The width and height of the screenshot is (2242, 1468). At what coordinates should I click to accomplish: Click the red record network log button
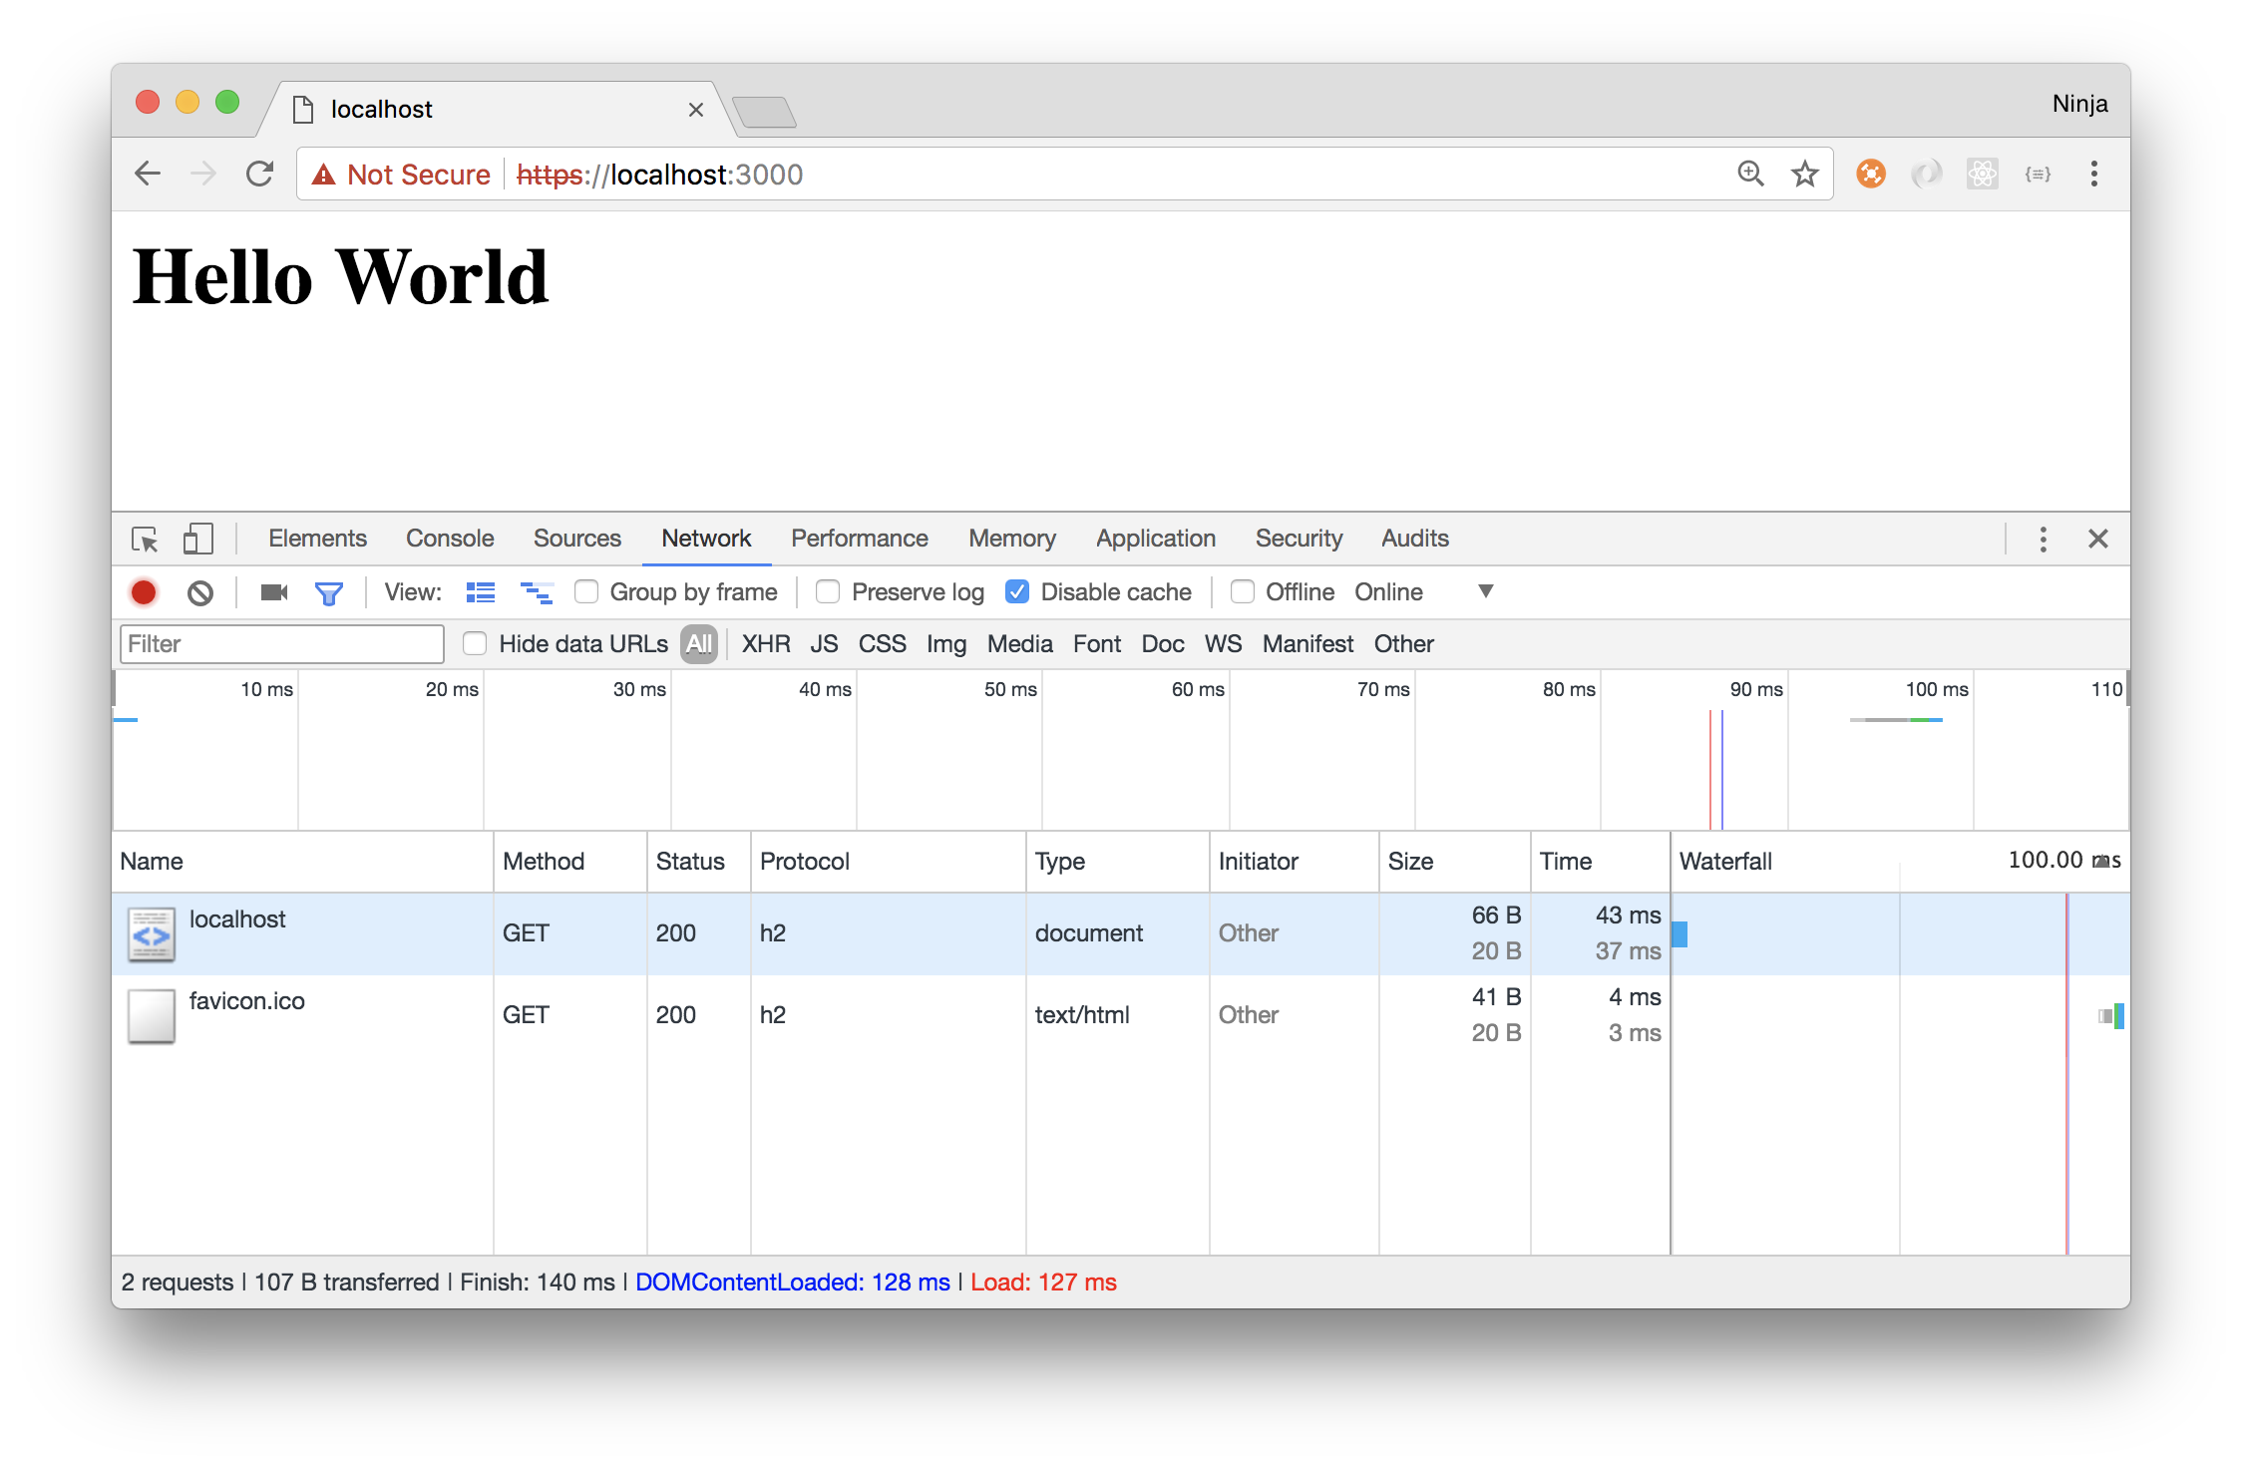click(x=144, y=592)
